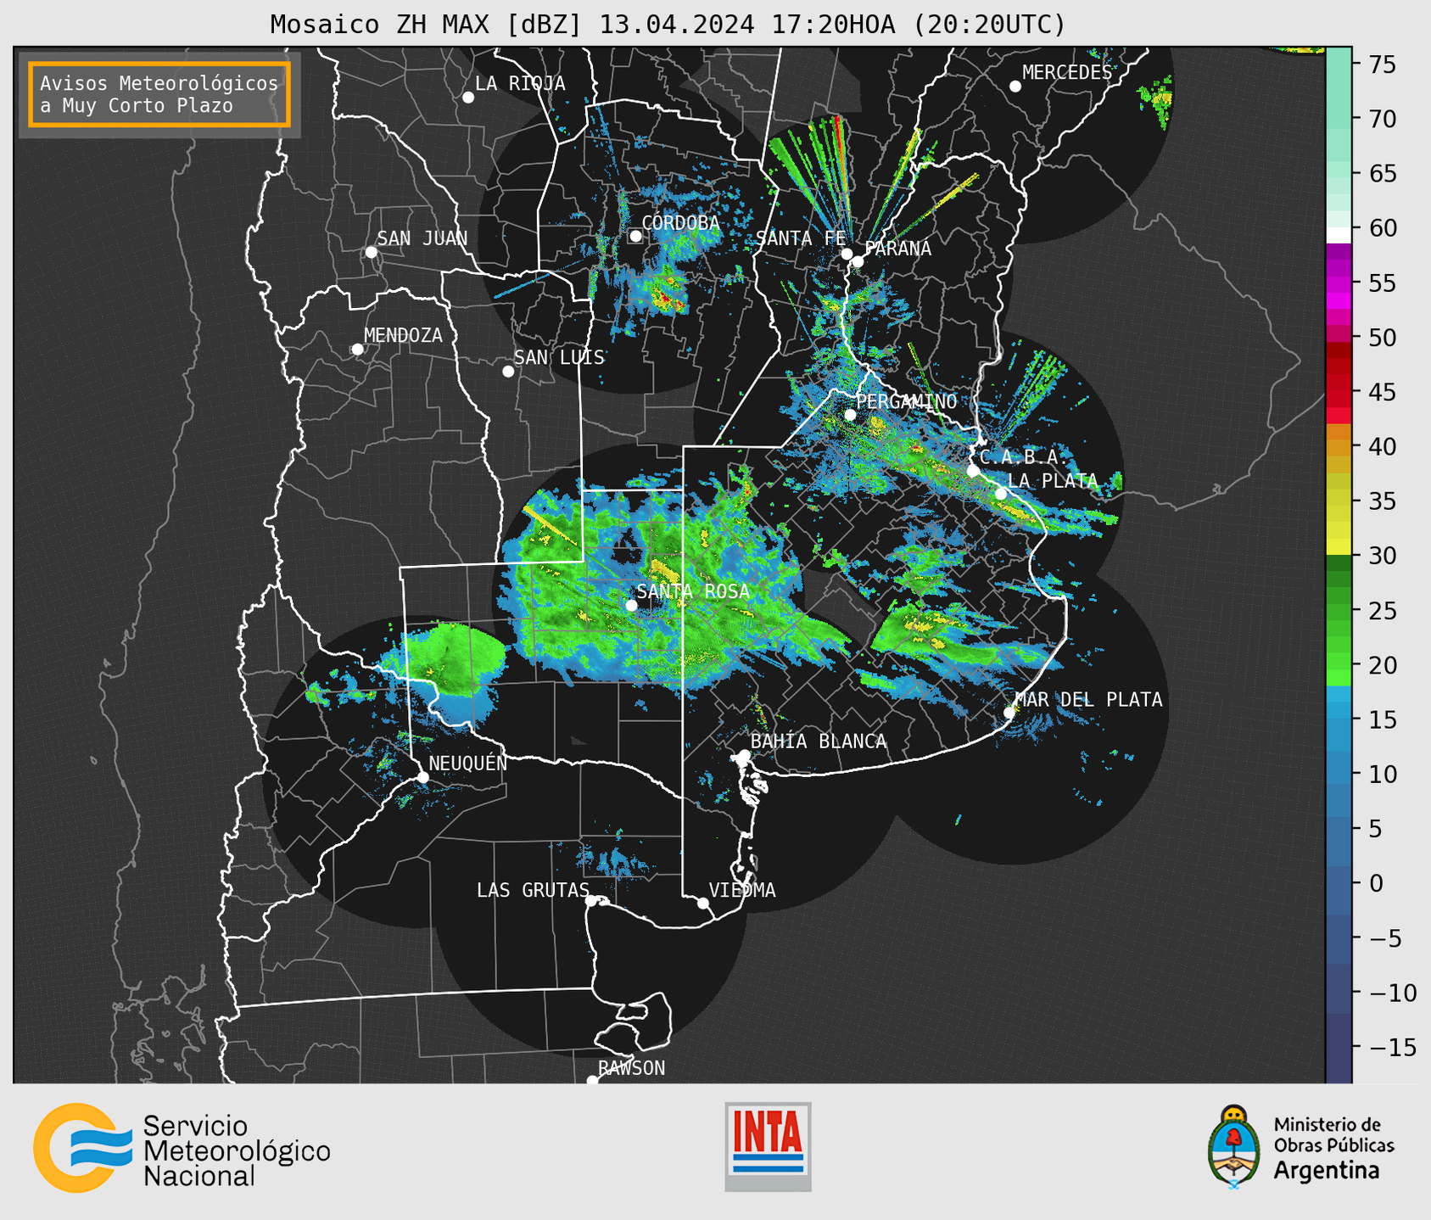Click the magenta 55 dBZ band in colorbar

(x=1339, y=283)
